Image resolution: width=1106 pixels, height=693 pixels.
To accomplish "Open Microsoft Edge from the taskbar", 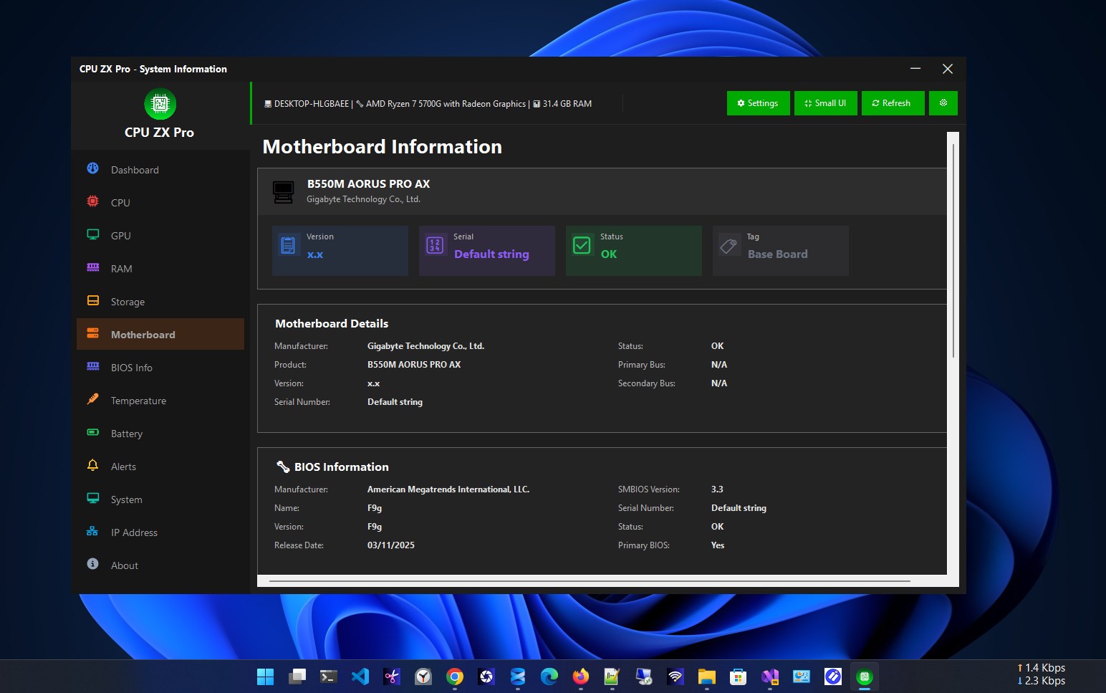I will pos(549,677).
